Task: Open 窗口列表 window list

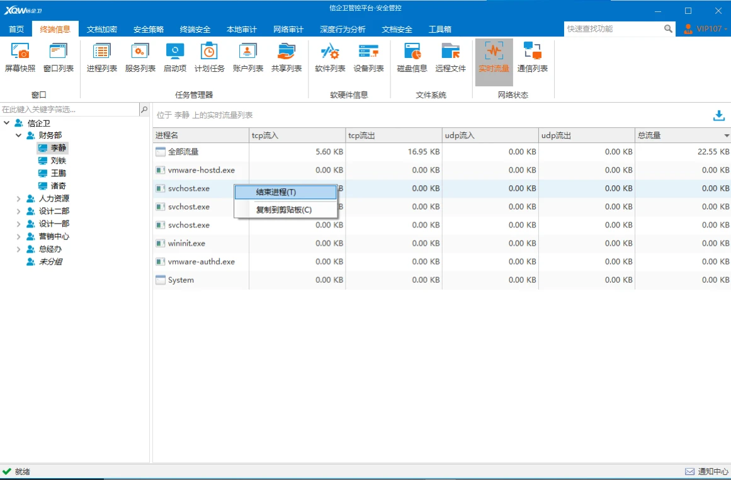Action: 59,58
